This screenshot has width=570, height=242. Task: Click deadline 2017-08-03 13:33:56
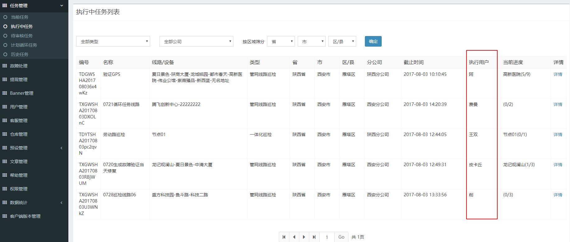coord(425,195)
